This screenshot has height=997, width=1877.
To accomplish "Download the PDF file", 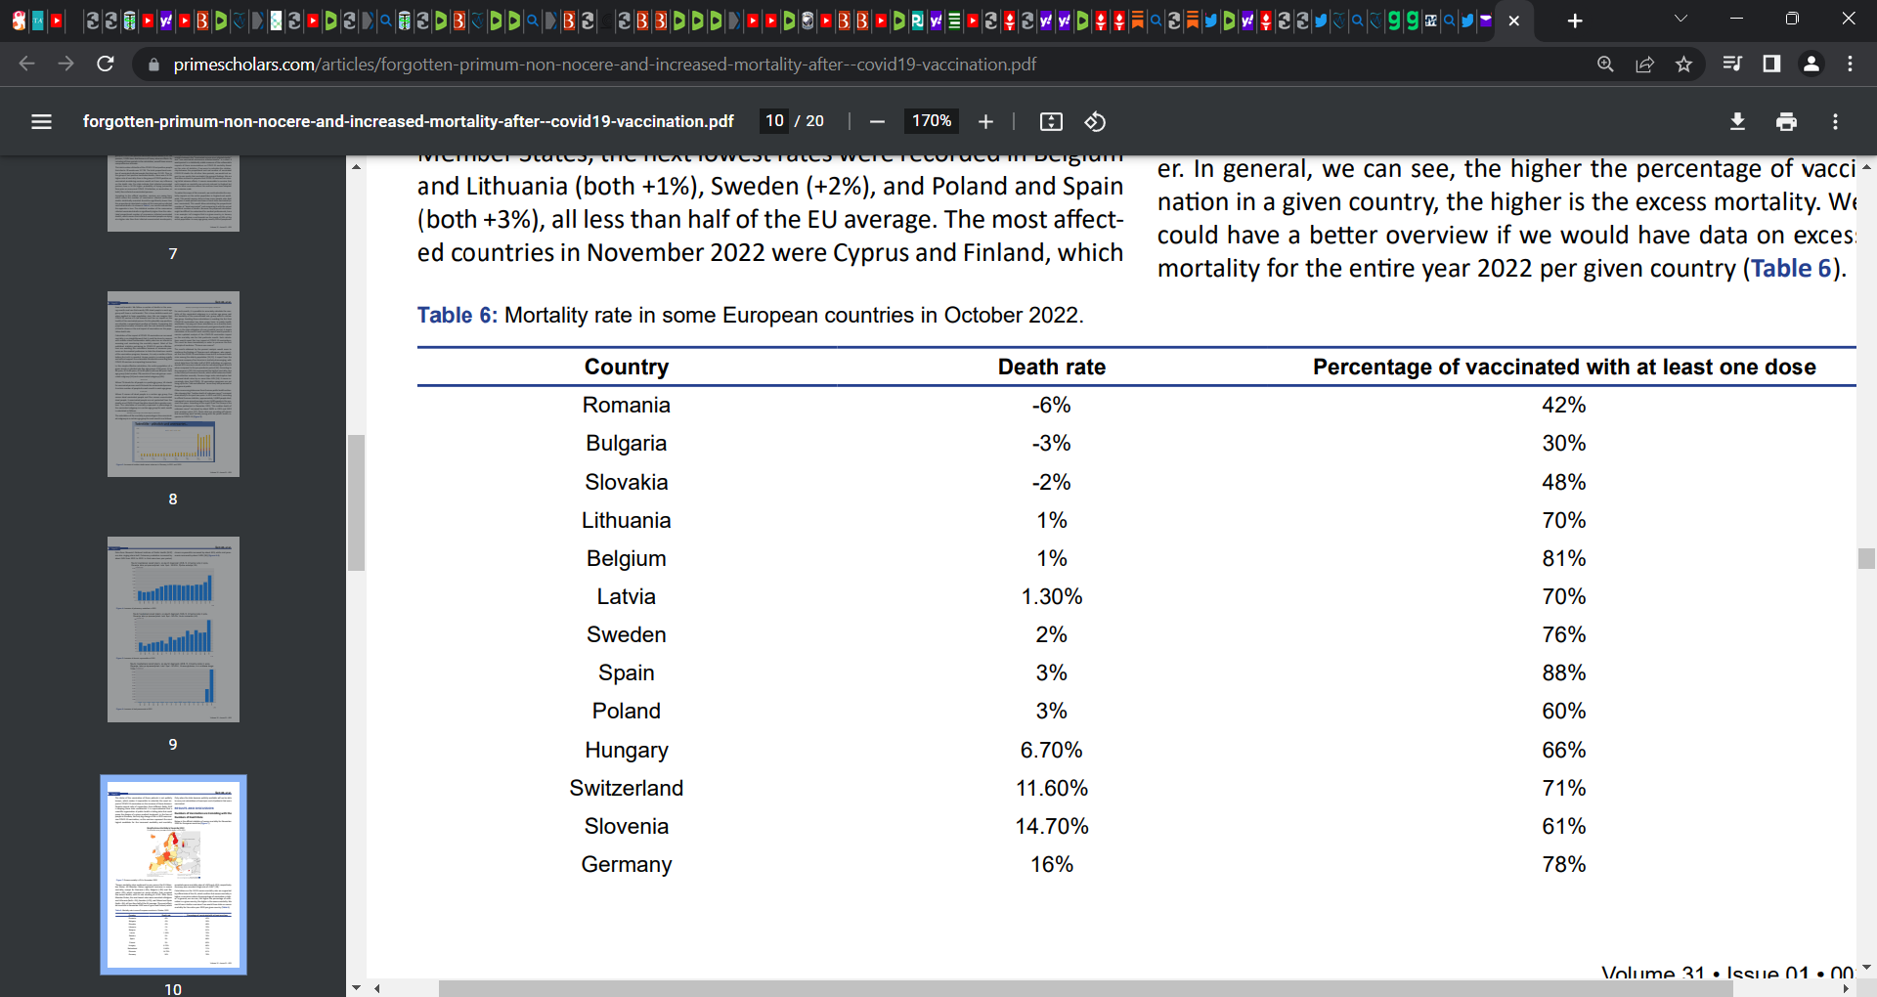I will 1737,121.
